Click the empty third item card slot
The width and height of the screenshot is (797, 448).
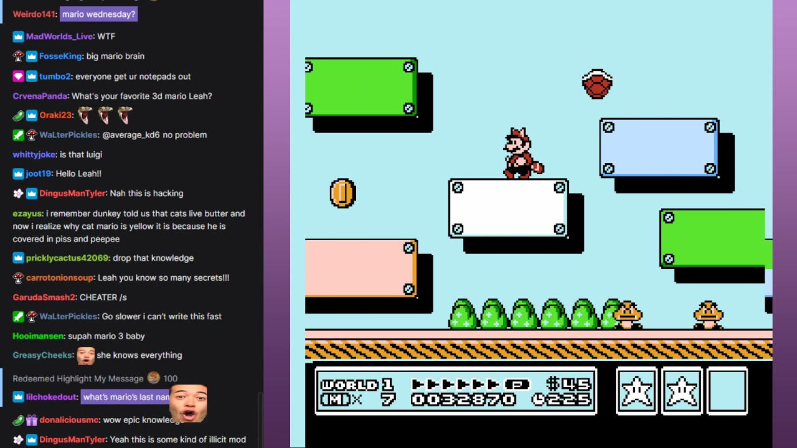click(x=727, y=391)
